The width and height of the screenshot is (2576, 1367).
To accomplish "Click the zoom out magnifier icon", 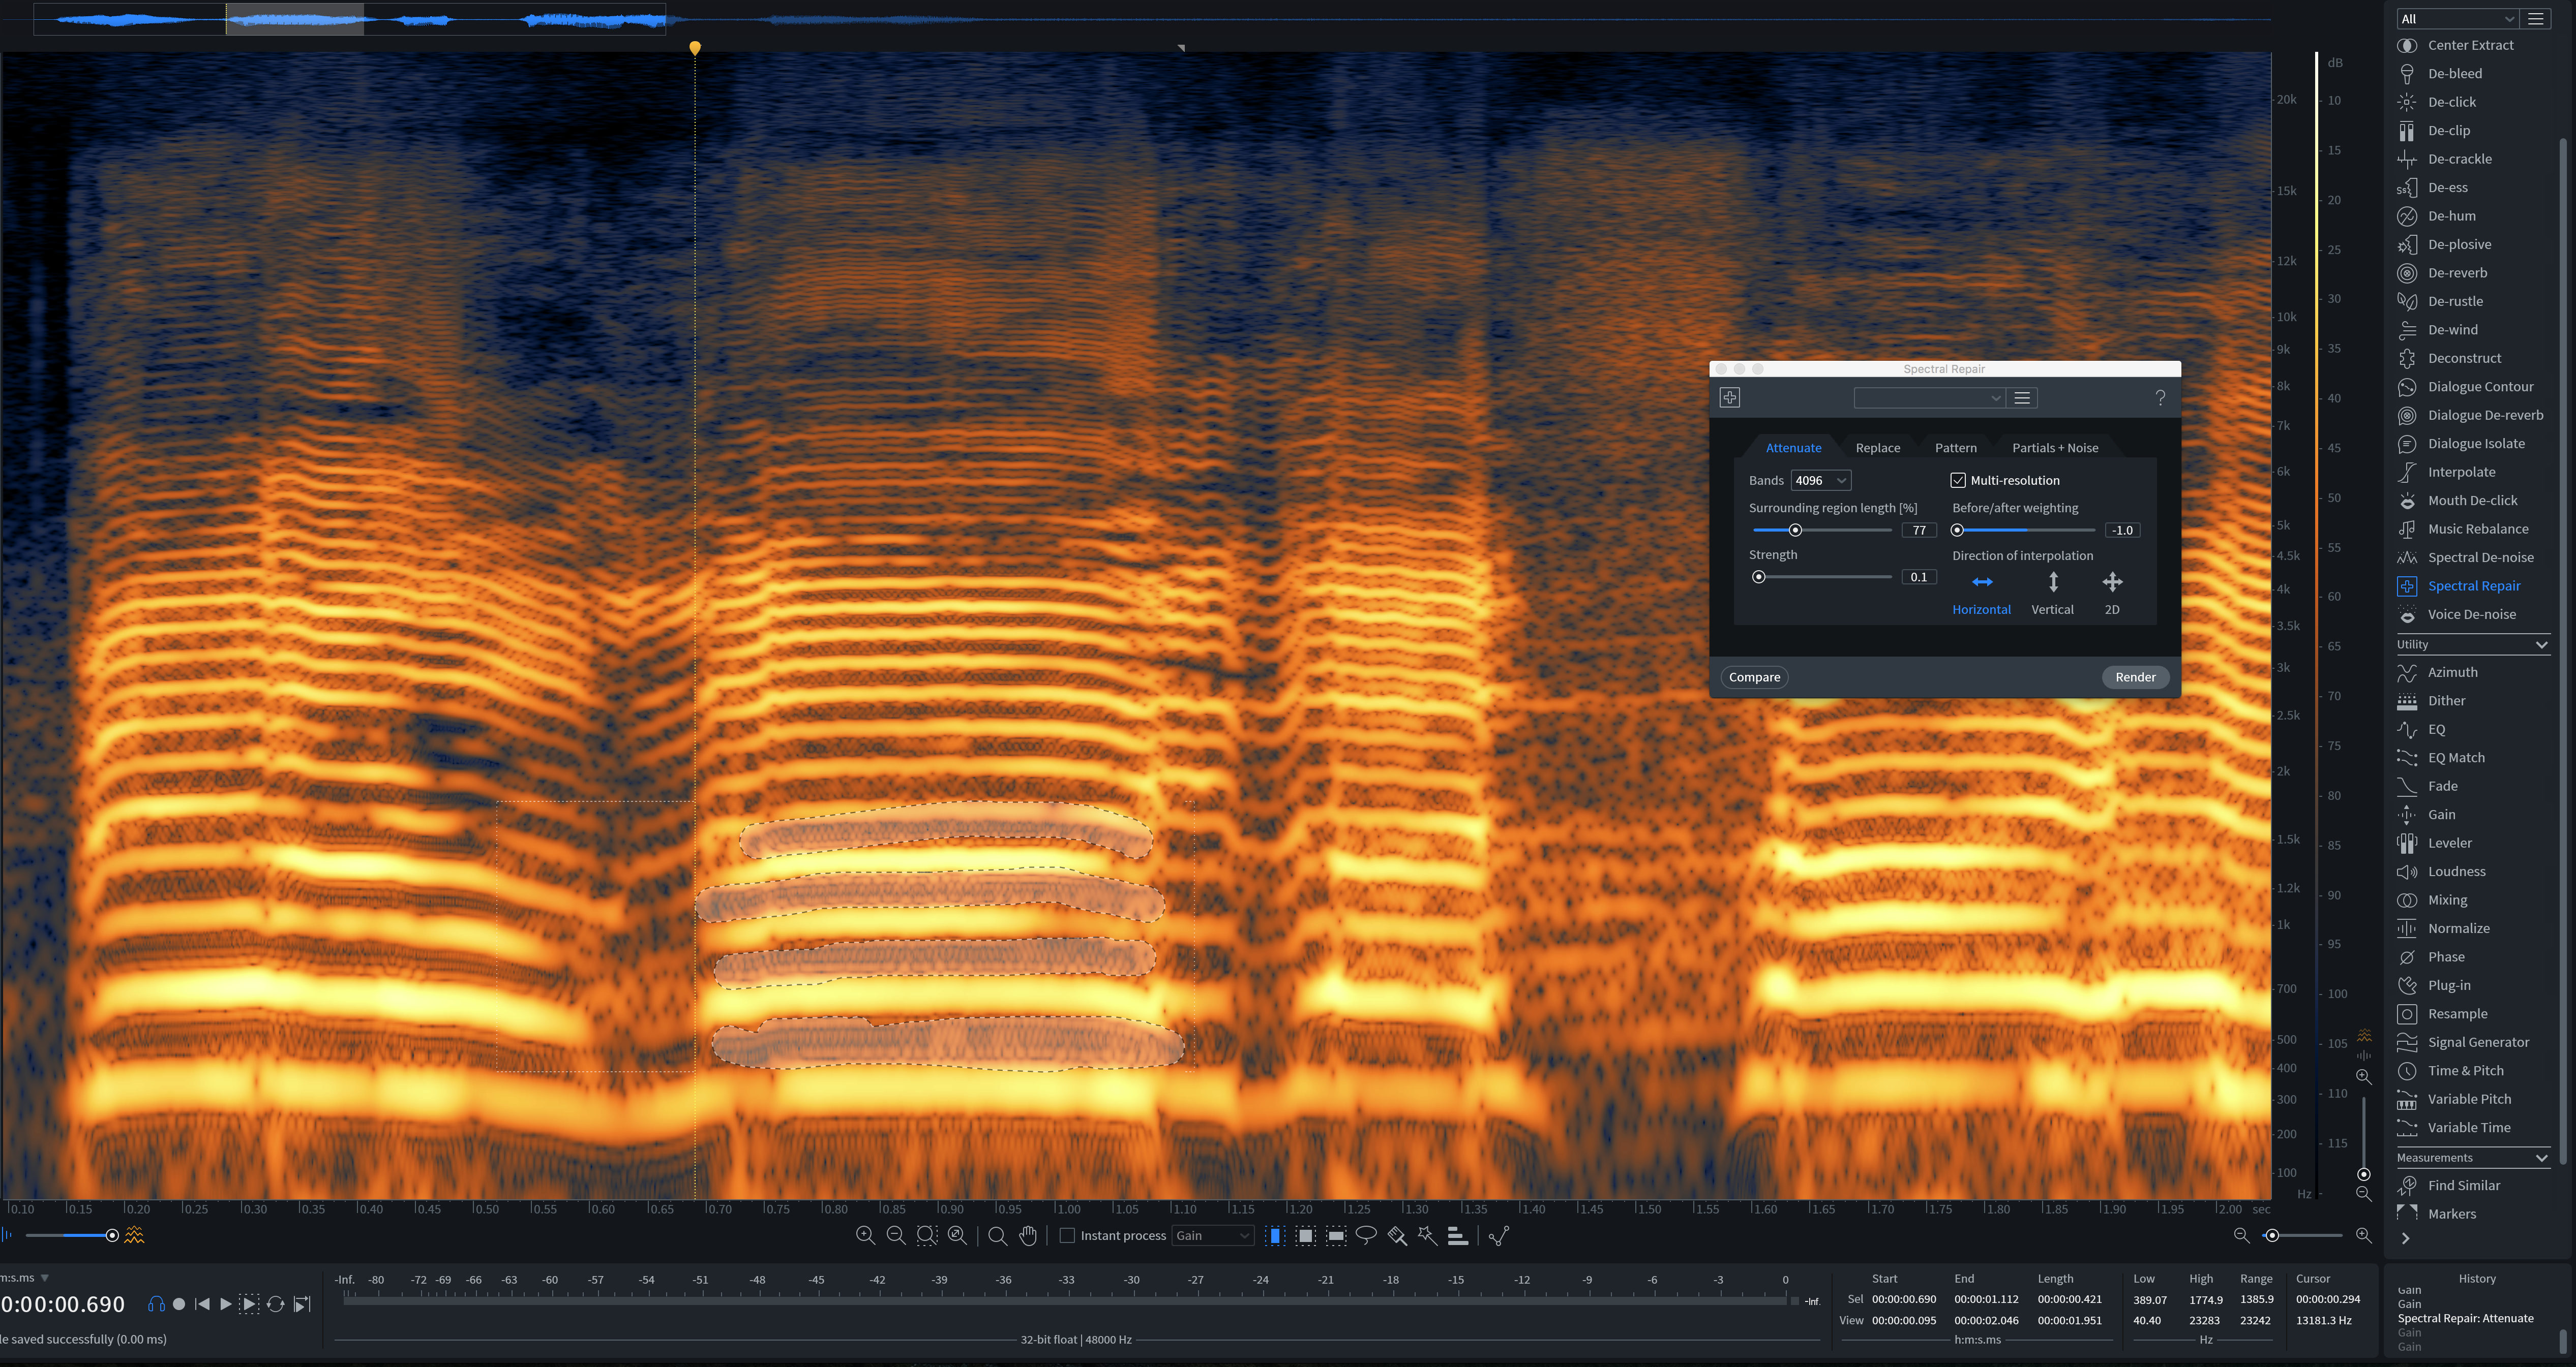I will [896, 1236].
